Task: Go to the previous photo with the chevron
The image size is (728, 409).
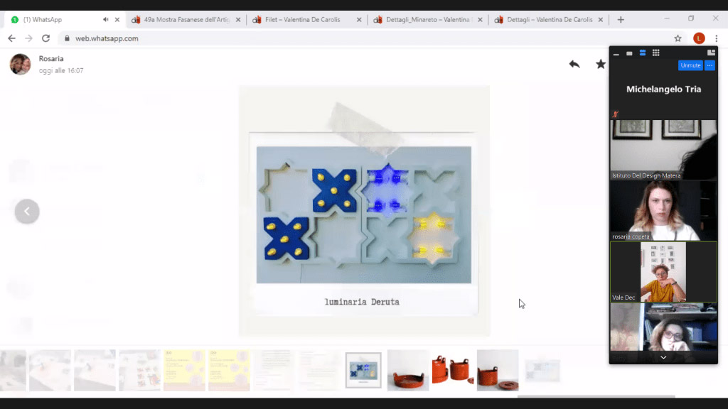Action: pyautogui.click(x=27, y=212)
